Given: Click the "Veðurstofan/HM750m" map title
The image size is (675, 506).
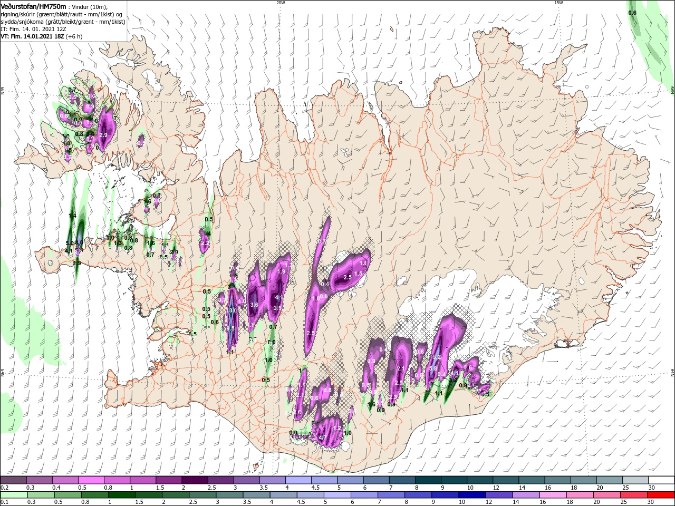Looking at the screenshot, I should pyautogui.click(x=34, y=6).
